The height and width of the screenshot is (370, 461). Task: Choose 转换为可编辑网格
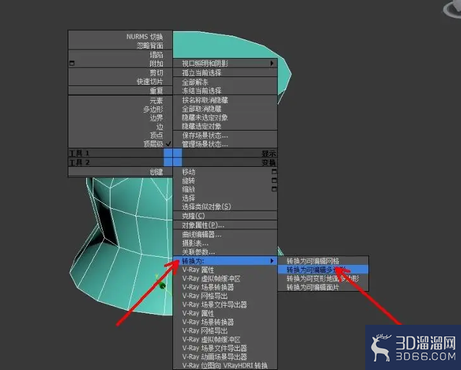coord(323,260)
